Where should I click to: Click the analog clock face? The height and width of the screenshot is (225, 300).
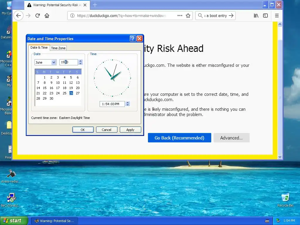[112, 78]
